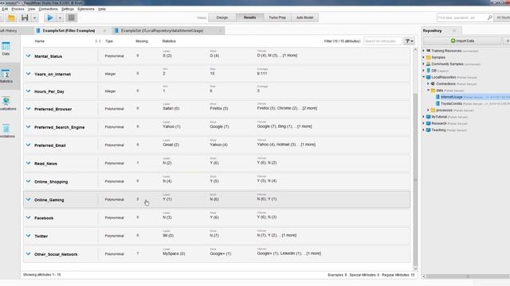Expand the Other_Social_Network attribute row
Image resolution: width=510 pixels, height=286 pixels.
click(x=29, y=254)
